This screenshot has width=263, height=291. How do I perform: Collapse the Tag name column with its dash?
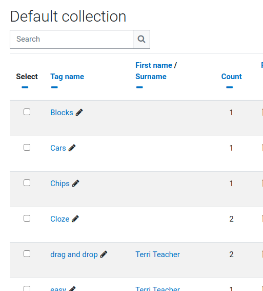54,87
